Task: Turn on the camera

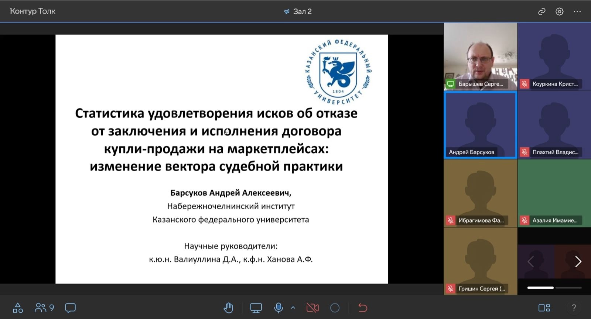Action: tap(312, 308)
